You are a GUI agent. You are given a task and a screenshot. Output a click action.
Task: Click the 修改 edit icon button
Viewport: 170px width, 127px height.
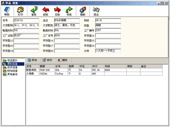point(47,60)
